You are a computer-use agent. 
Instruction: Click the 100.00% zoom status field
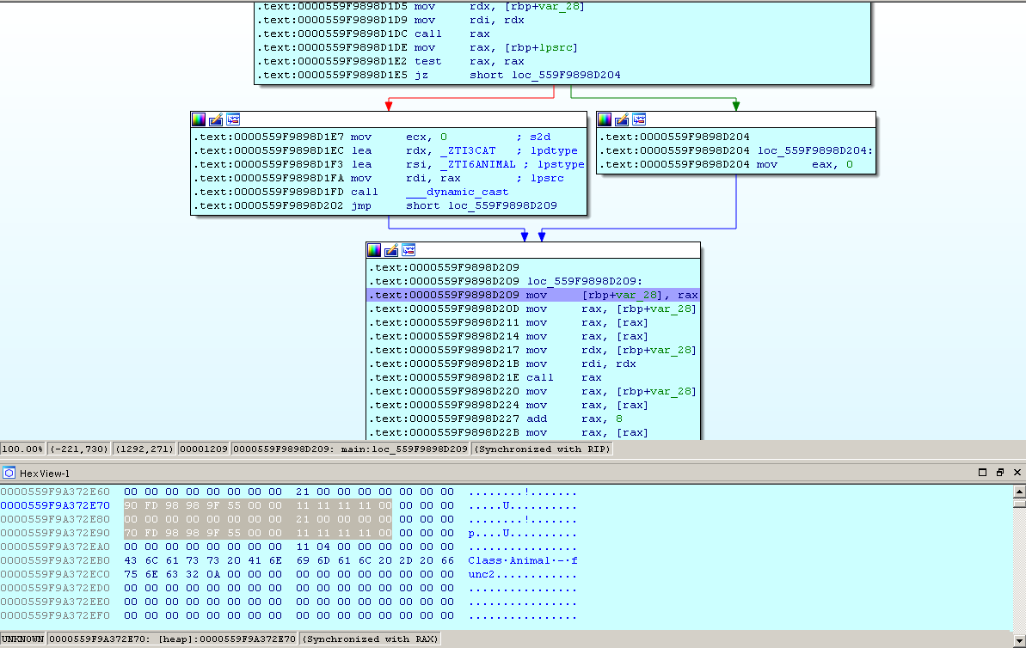pyautogui.click(x=22, y=449)
